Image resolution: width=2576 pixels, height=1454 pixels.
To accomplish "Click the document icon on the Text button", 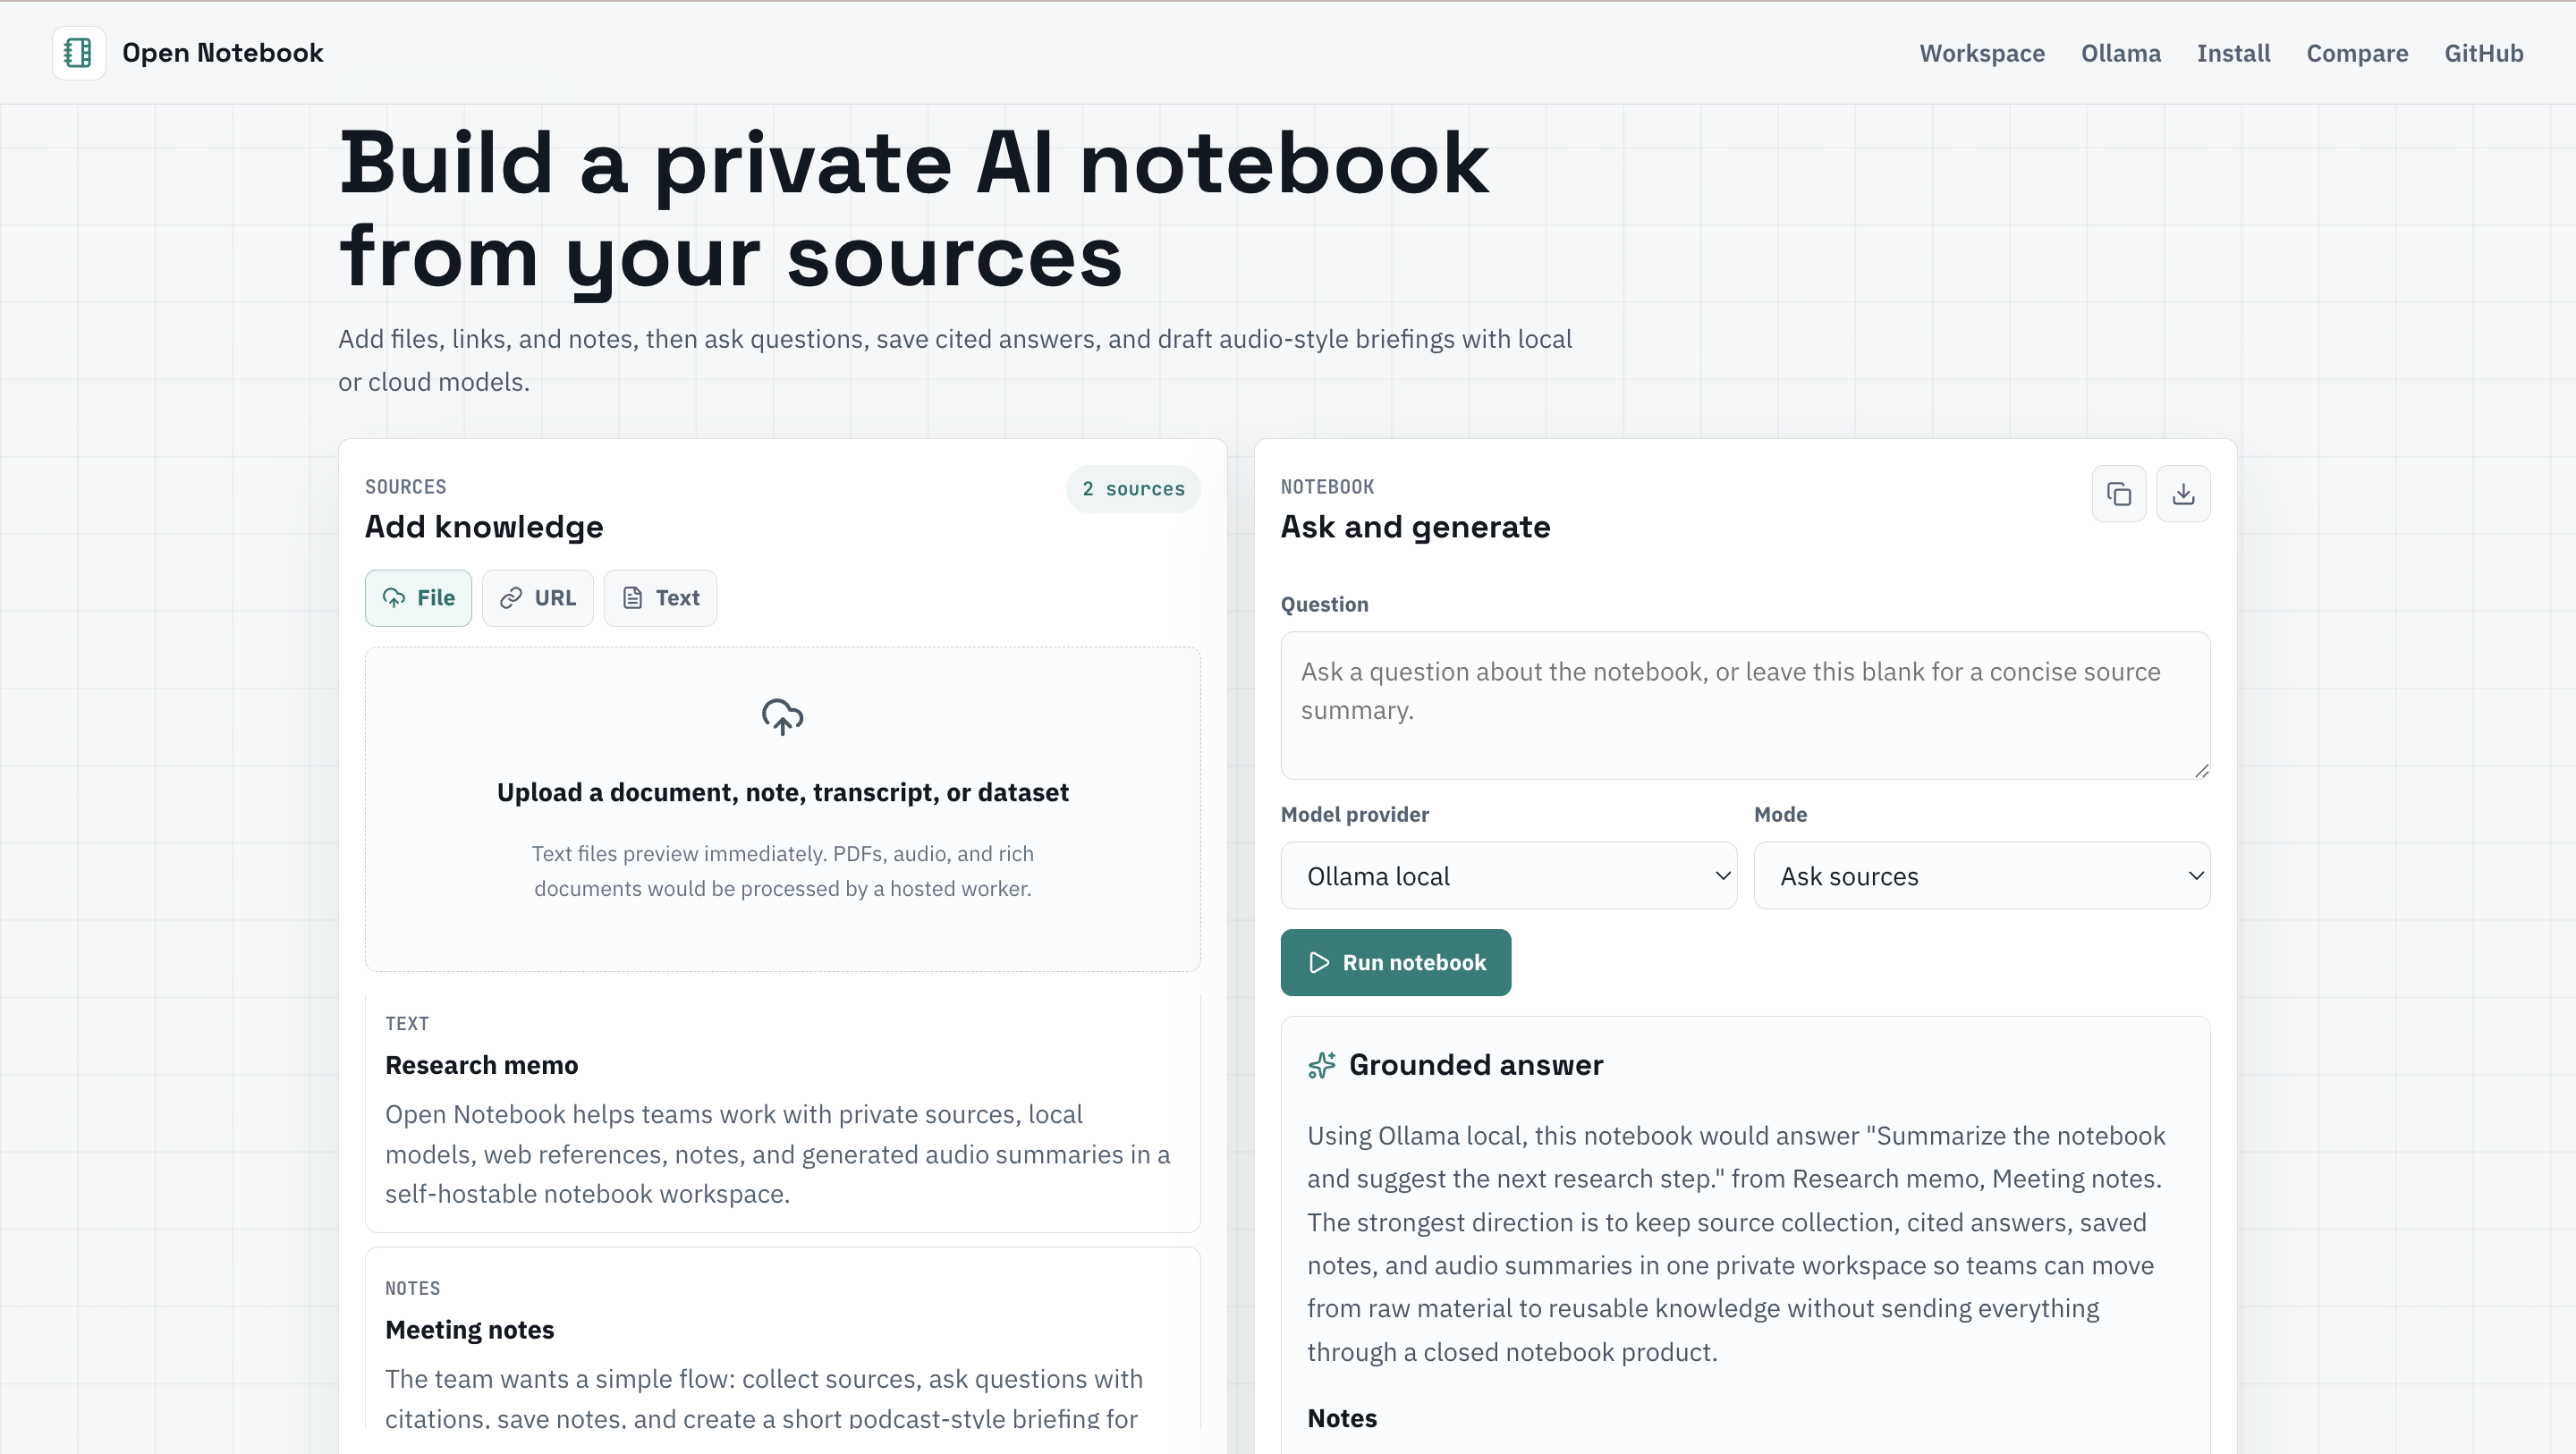I will (632, 597).
